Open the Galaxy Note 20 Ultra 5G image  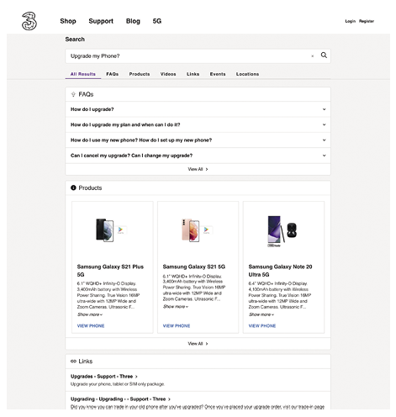pos(282,231)
